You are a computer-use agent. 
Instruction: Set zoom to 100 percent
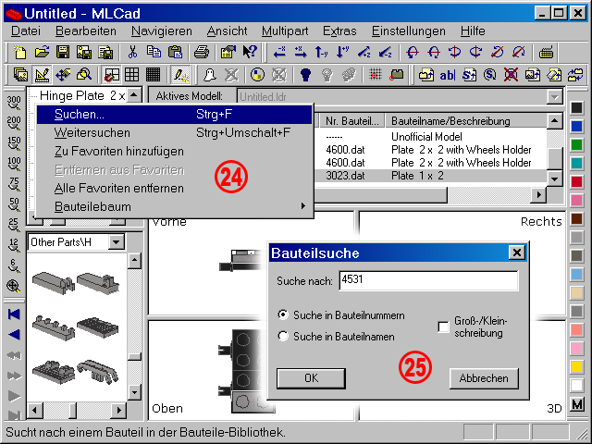point(14,164)
